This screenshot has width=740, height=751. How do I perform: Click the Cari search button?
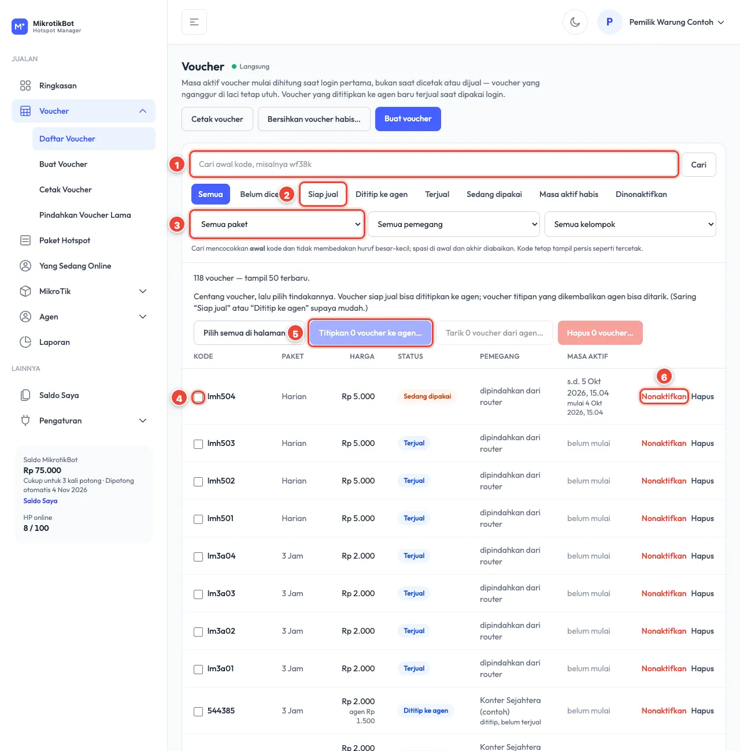click(699, 165)
